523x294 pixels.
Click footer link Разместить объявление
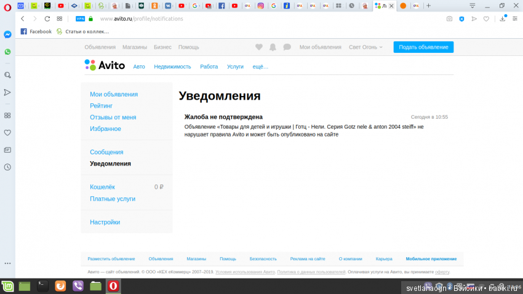(111, 259)
